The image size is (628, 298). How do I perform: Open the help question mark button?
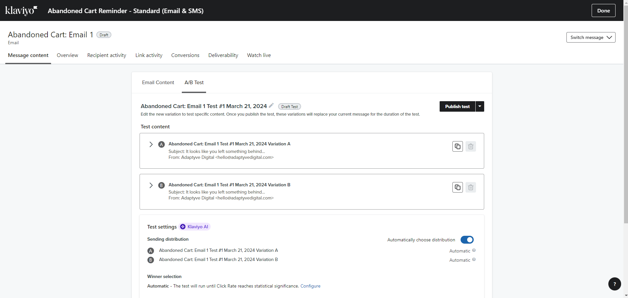tap(614, 284)
